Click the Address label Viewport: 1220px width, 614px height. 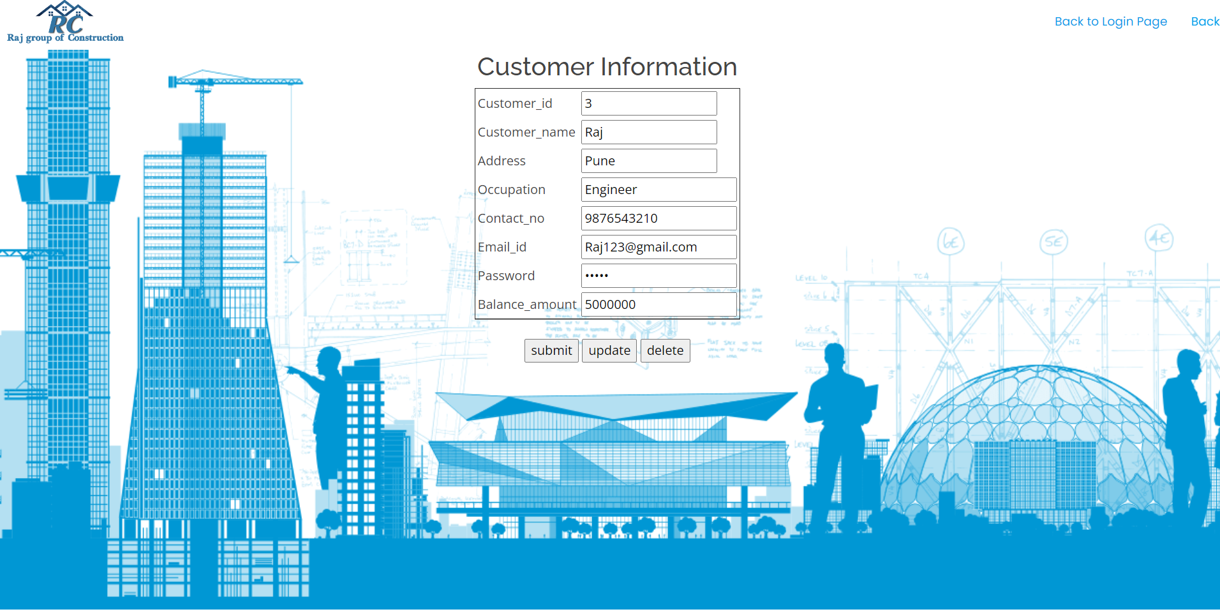coord(502,161)
